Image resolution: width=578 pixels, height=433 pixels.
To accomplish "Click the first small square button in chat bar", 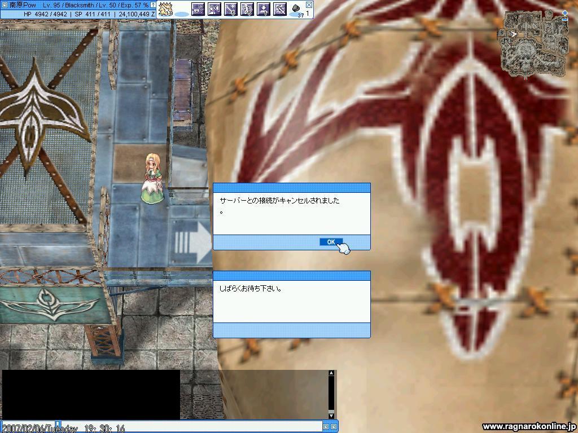I will 326,426.
